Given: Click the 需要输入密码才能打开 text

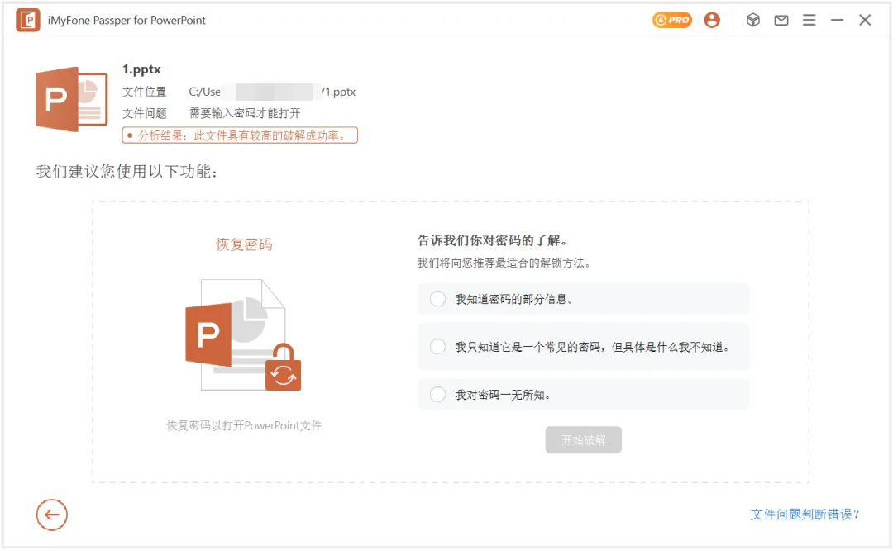Looking at the screenshot, I should click(x=245, y=113).
